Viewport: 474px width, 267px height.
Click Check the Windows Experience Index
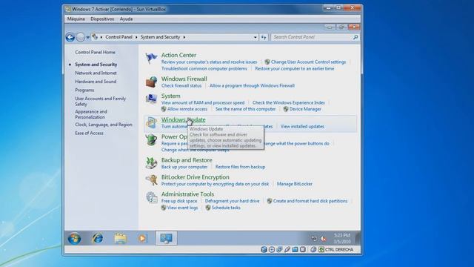289,102
